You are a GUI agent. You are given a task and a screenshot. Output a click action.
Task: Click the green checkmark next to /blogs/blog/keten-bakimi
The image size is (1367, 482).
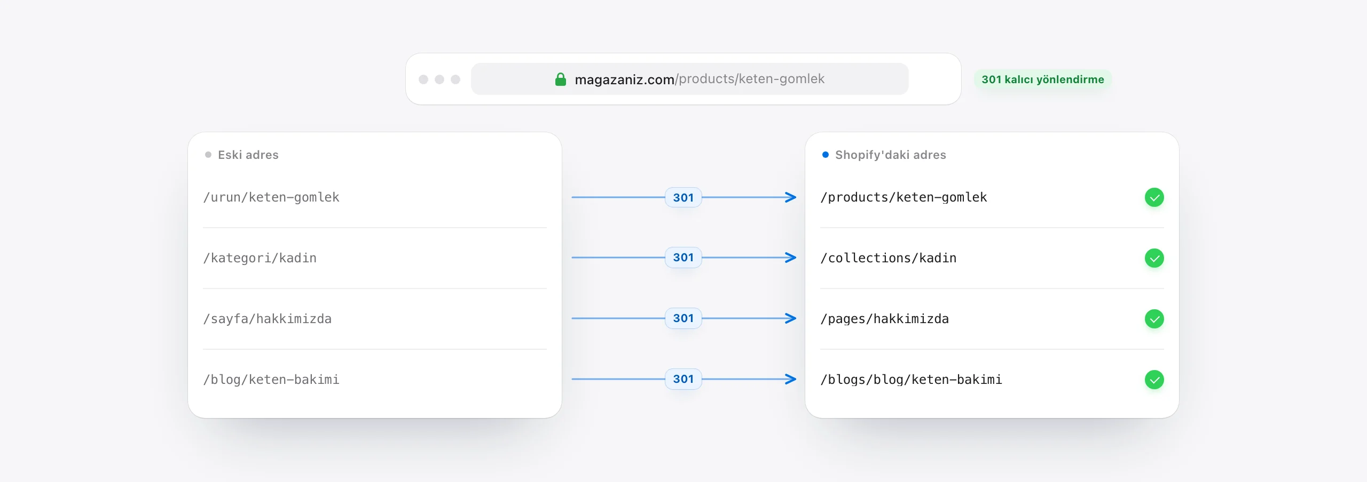[1154, 380]
